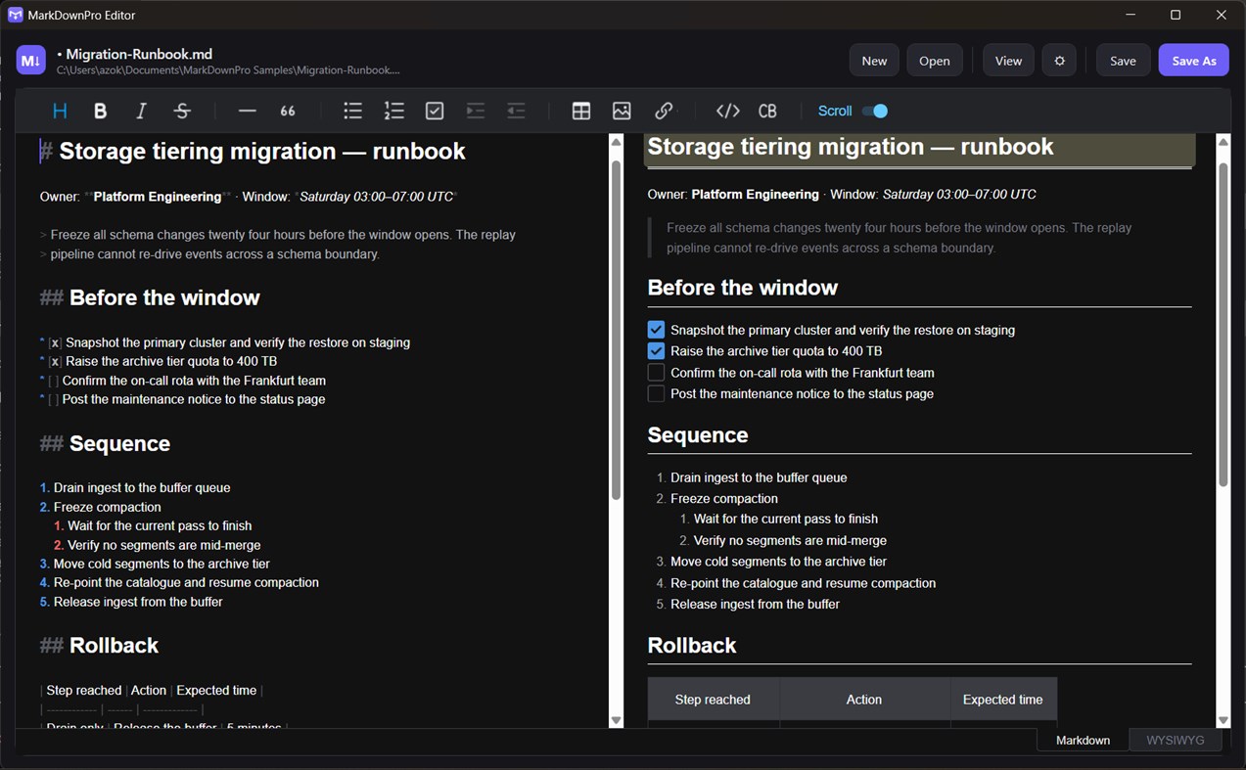The image size is (1246, 770).
Task: Click the 'Migration-Runbook.md' file name
Action: [140, 53]
